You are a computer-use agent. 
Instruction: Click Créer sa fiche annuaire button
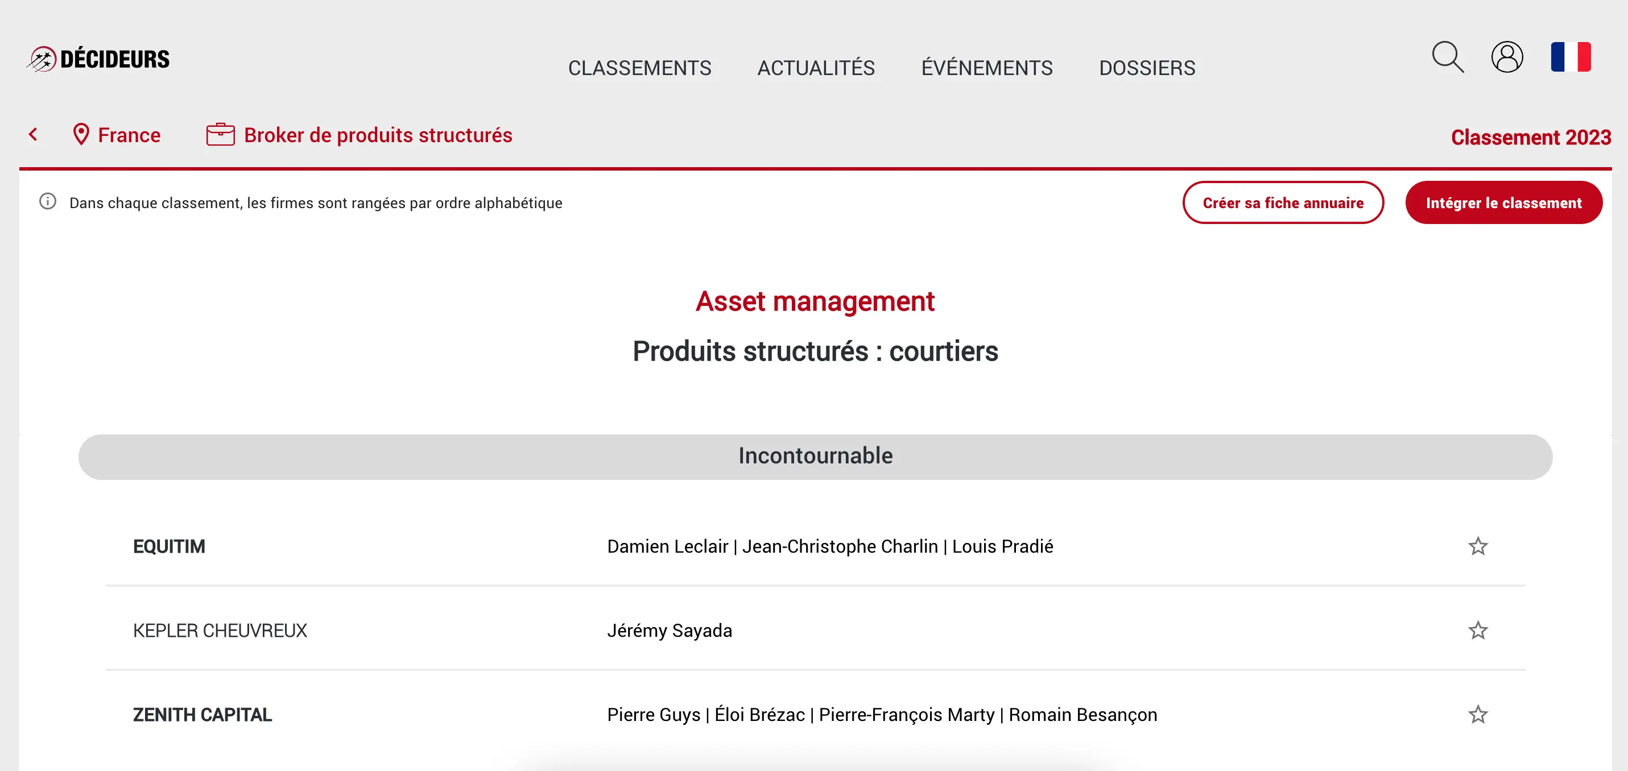pyautogui.click(x=1283, y=202)
